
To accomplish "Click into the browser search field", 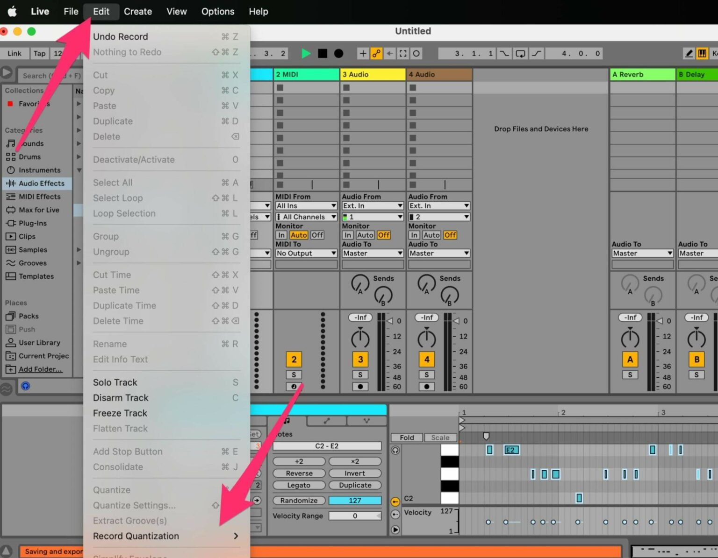I will point(47,75).
